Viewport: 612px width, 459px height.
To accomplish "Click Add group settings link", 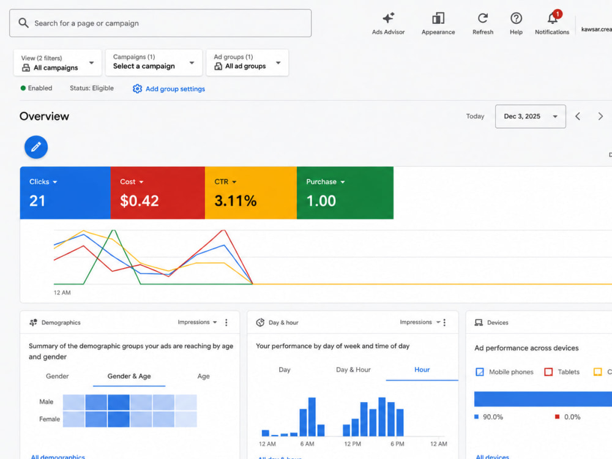I will [175, 89].
